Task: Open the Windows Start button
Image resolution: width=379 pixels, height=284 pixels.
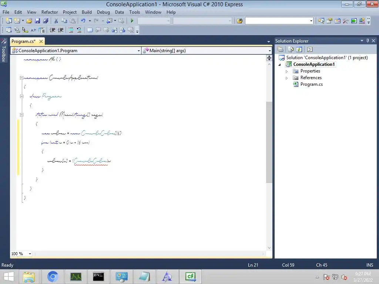Action: tap(9, 277)
